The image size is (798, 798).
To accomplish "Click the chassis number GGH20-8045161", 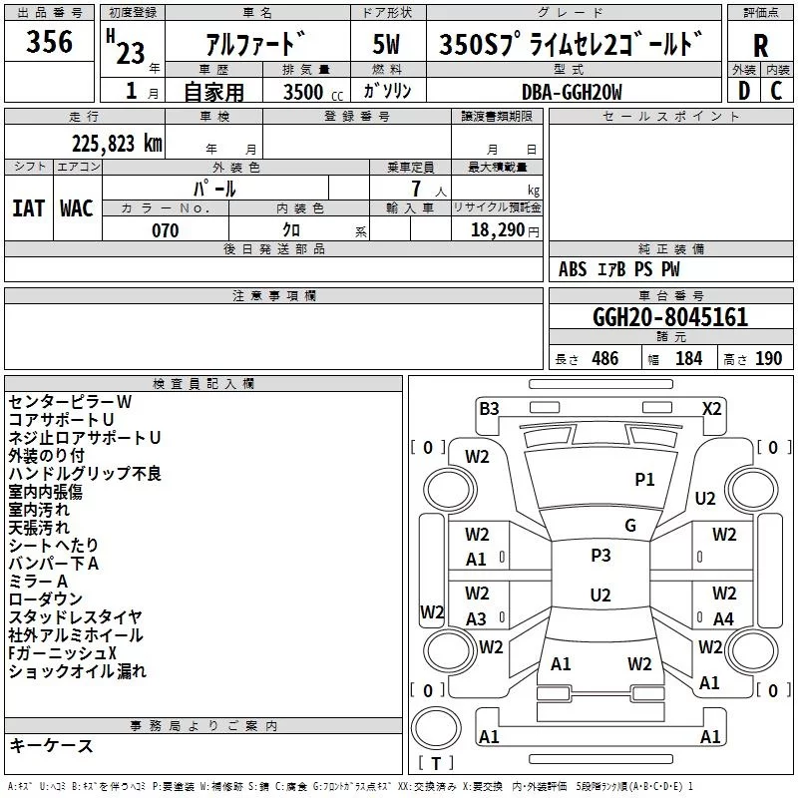I will [x=670, y=317].
